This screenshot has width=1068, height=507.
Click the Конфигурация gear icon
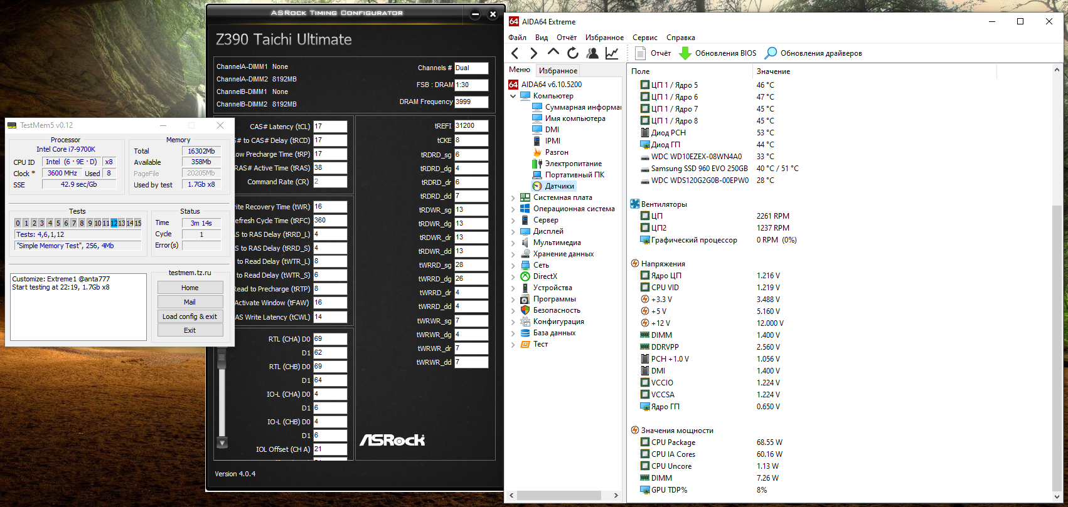pos(525,321)
